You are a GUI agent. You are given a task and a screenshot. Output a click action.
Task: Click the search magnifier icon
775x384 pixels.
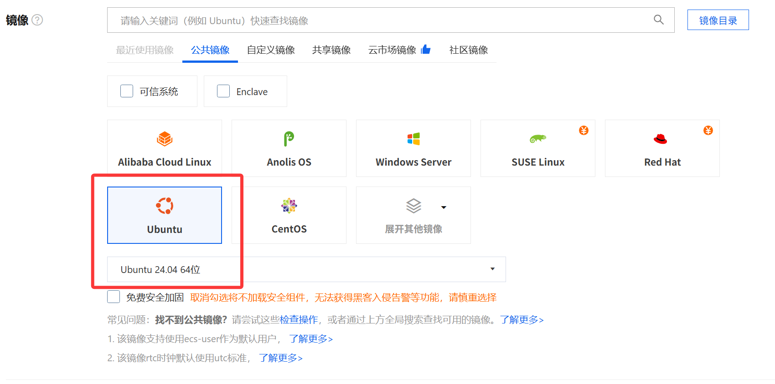[x=658, y=20]
